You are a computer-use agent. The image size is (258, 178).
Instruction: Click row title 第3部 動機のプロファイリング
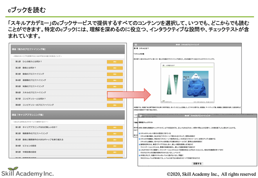click(30, 74)
